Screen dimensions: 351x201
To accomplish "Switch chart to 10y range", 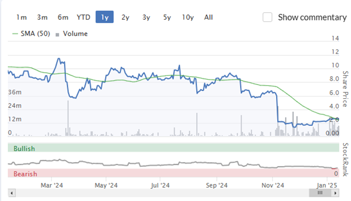I will (188, 17).
